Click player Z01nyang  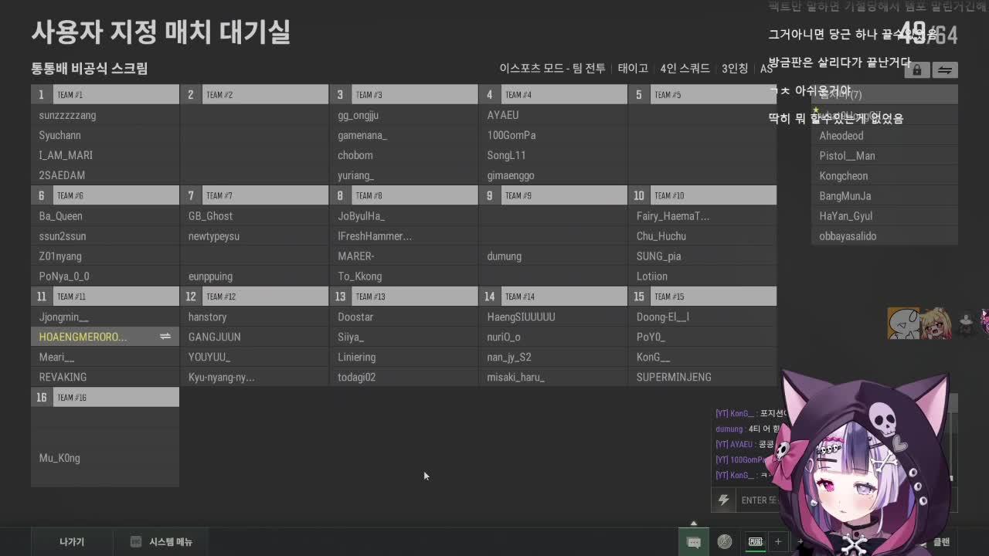click(x=60, y=256)
